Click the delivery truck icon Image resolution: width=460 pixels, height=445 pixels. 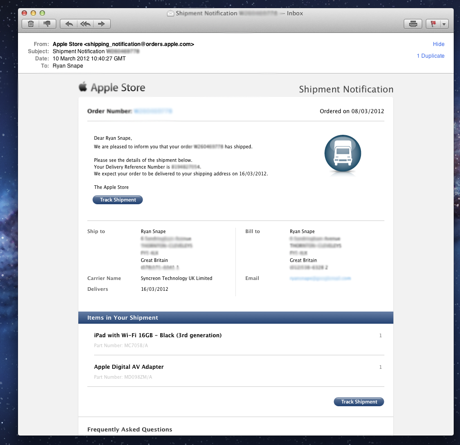pos(343,153)
